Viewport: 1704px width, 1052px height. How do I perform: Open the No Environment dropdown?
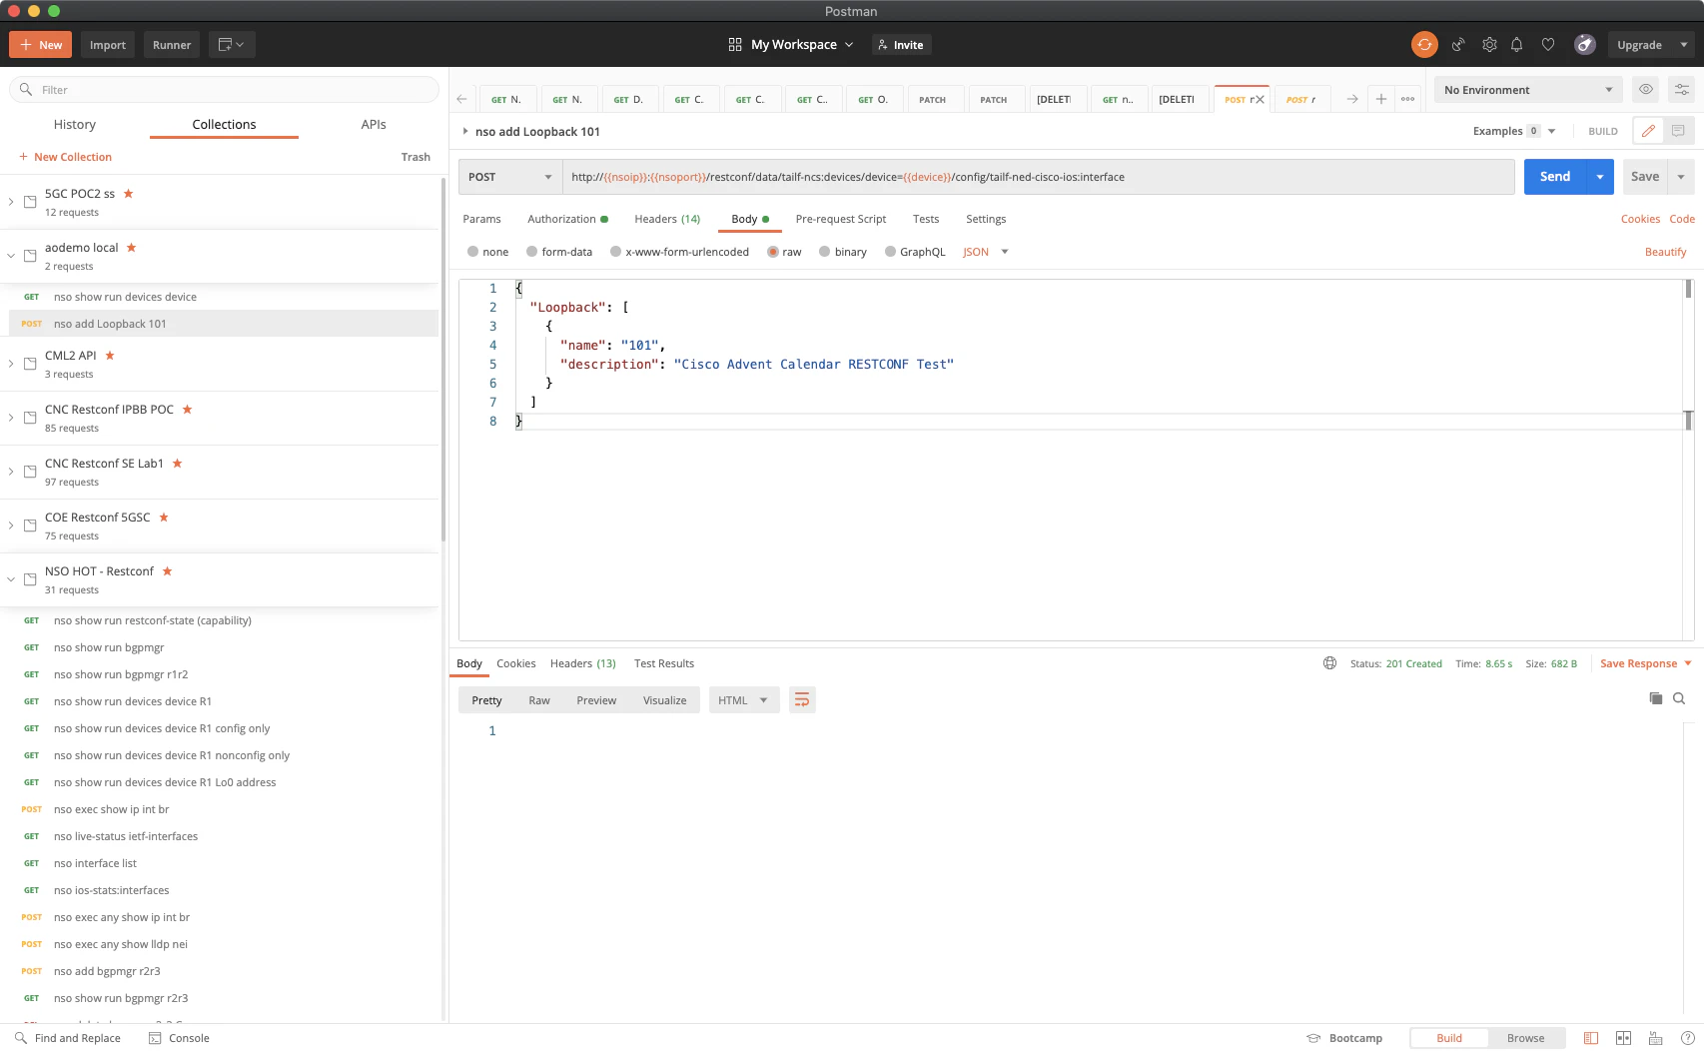[x=1528, y=90]
